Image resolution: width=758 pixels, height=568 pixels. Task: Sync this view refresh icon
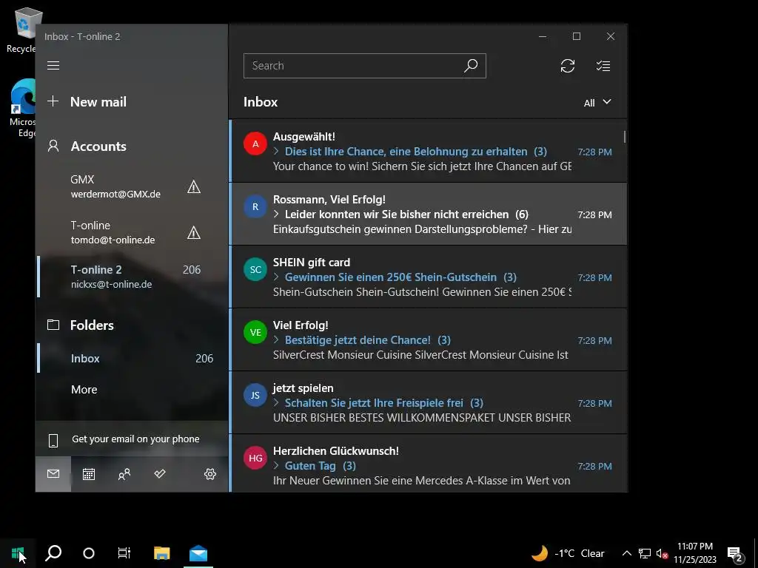pos(568,66)
